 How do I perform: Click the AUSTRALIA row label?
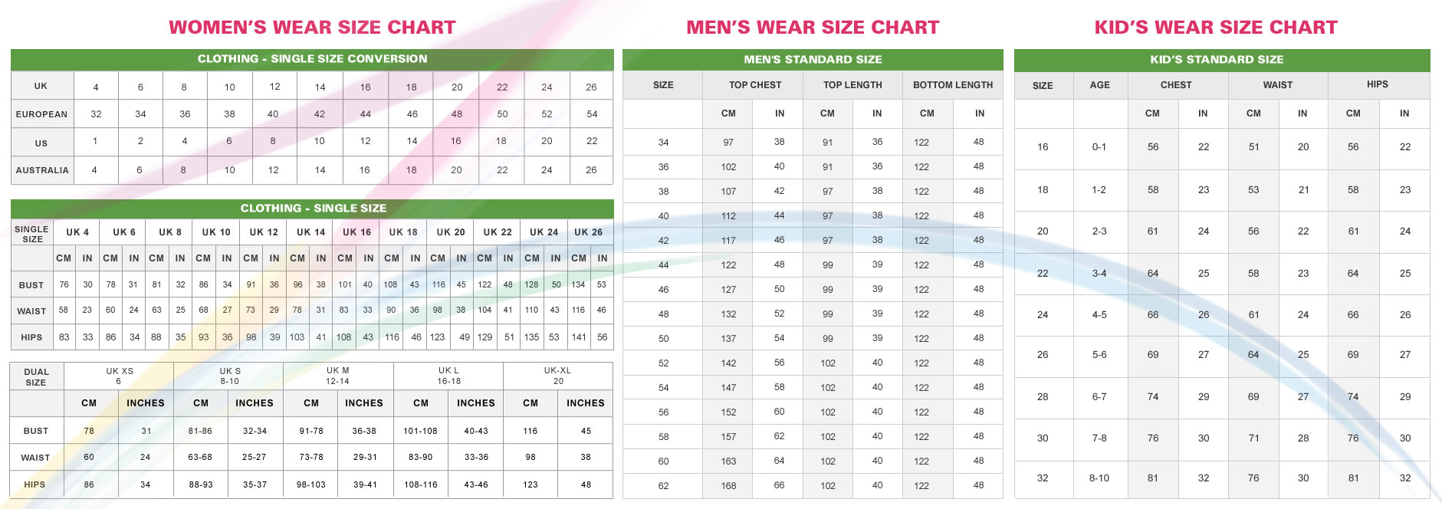[x=42, y=170]
